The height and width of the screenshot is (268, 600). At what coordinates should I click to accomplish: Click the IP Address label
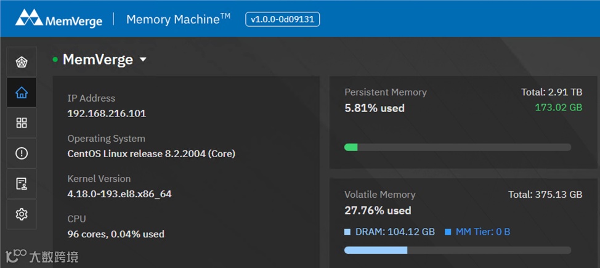pos(91,99)
